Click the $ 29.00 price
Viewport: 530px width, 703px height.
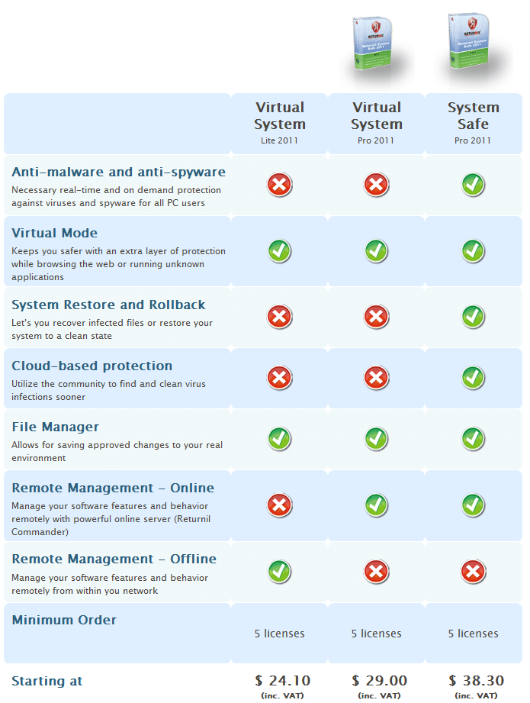(x=380, y=681)
